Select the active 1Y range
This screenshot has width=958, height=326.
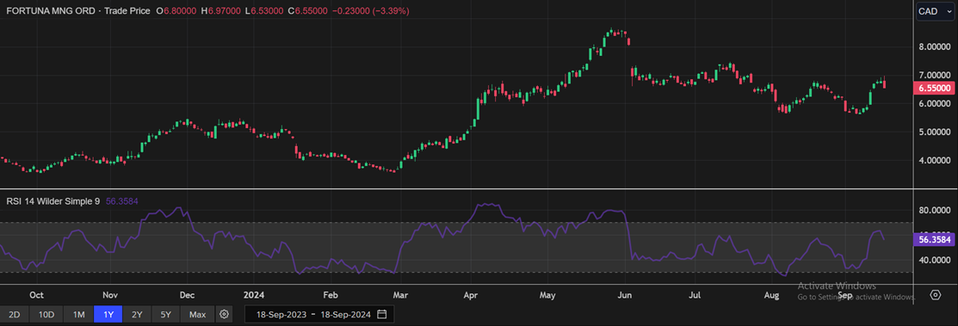click(x=108, y=315)
